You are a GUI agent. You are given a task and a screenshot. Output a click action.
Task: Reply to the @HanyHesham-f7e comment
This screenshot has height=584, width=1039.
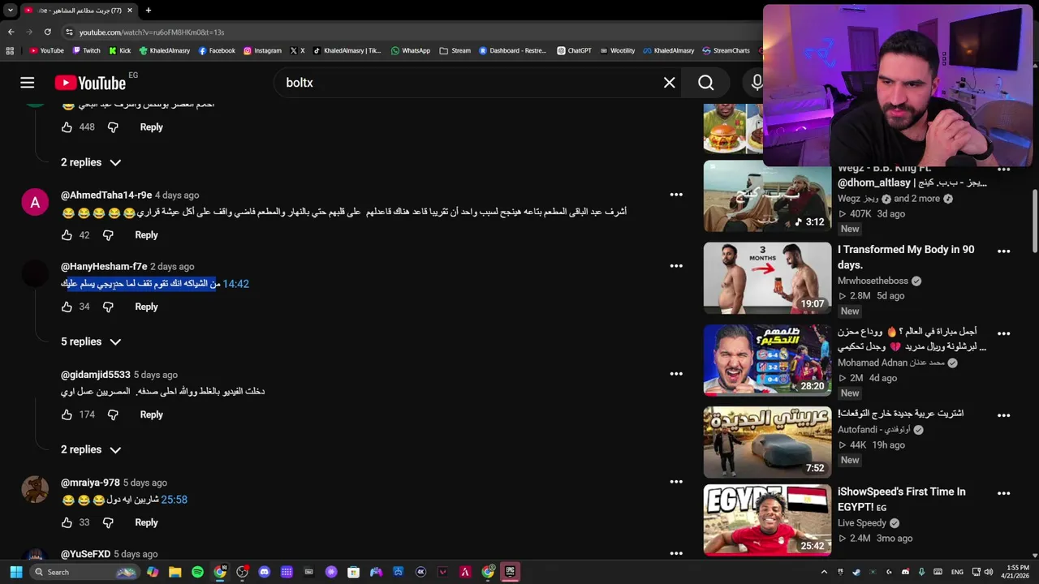coord(146,307)
